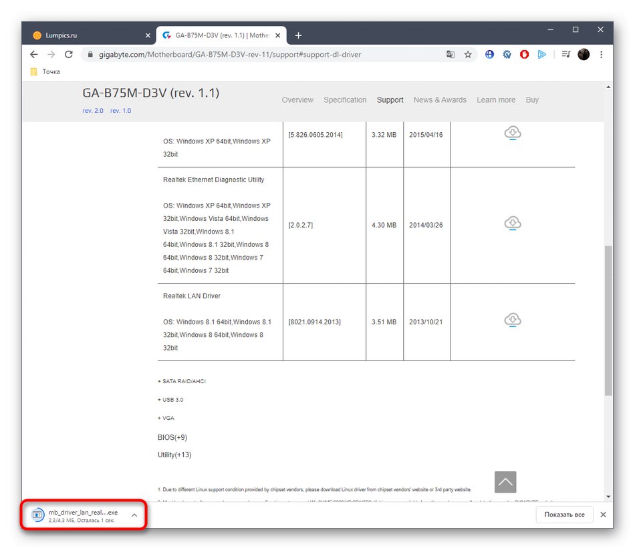Viewport: 635px width, 550px height.
Task: Click the 4.30 MB size cell
Action: (384, 225)
